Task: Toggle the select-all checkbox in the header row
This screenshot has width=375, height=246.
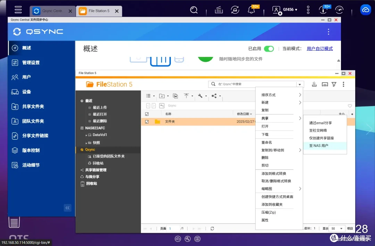Action: pos(147,114)
